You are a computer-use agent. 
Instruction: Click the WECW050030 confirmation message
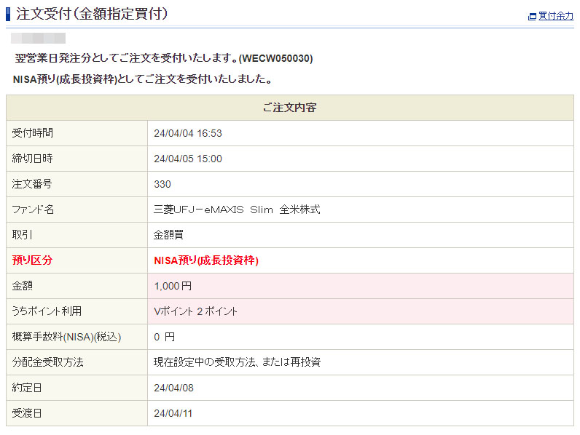point(164,58)
